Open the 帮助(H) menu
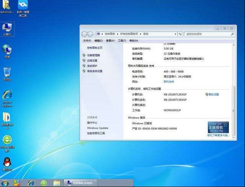Screen dimensions: 245x187 (x=134, y=41)
